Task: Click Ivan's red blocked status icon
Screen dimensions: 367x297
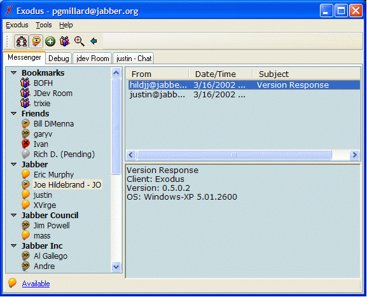Action: 25,144
